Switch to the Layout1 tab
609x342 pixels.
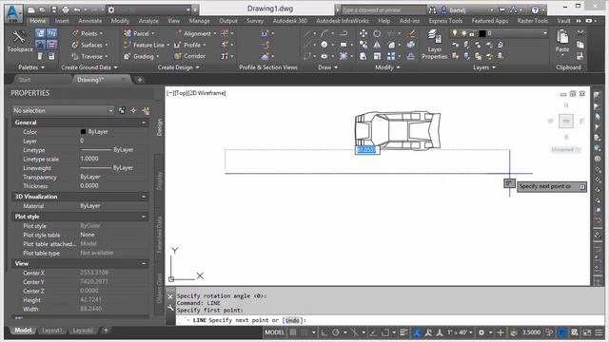click(52, 331)
